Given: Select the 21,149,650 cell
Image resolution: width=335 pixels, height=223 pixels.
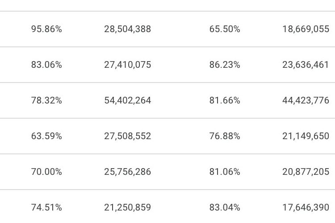Looking at the screenshot, I should tap(306, 136).
